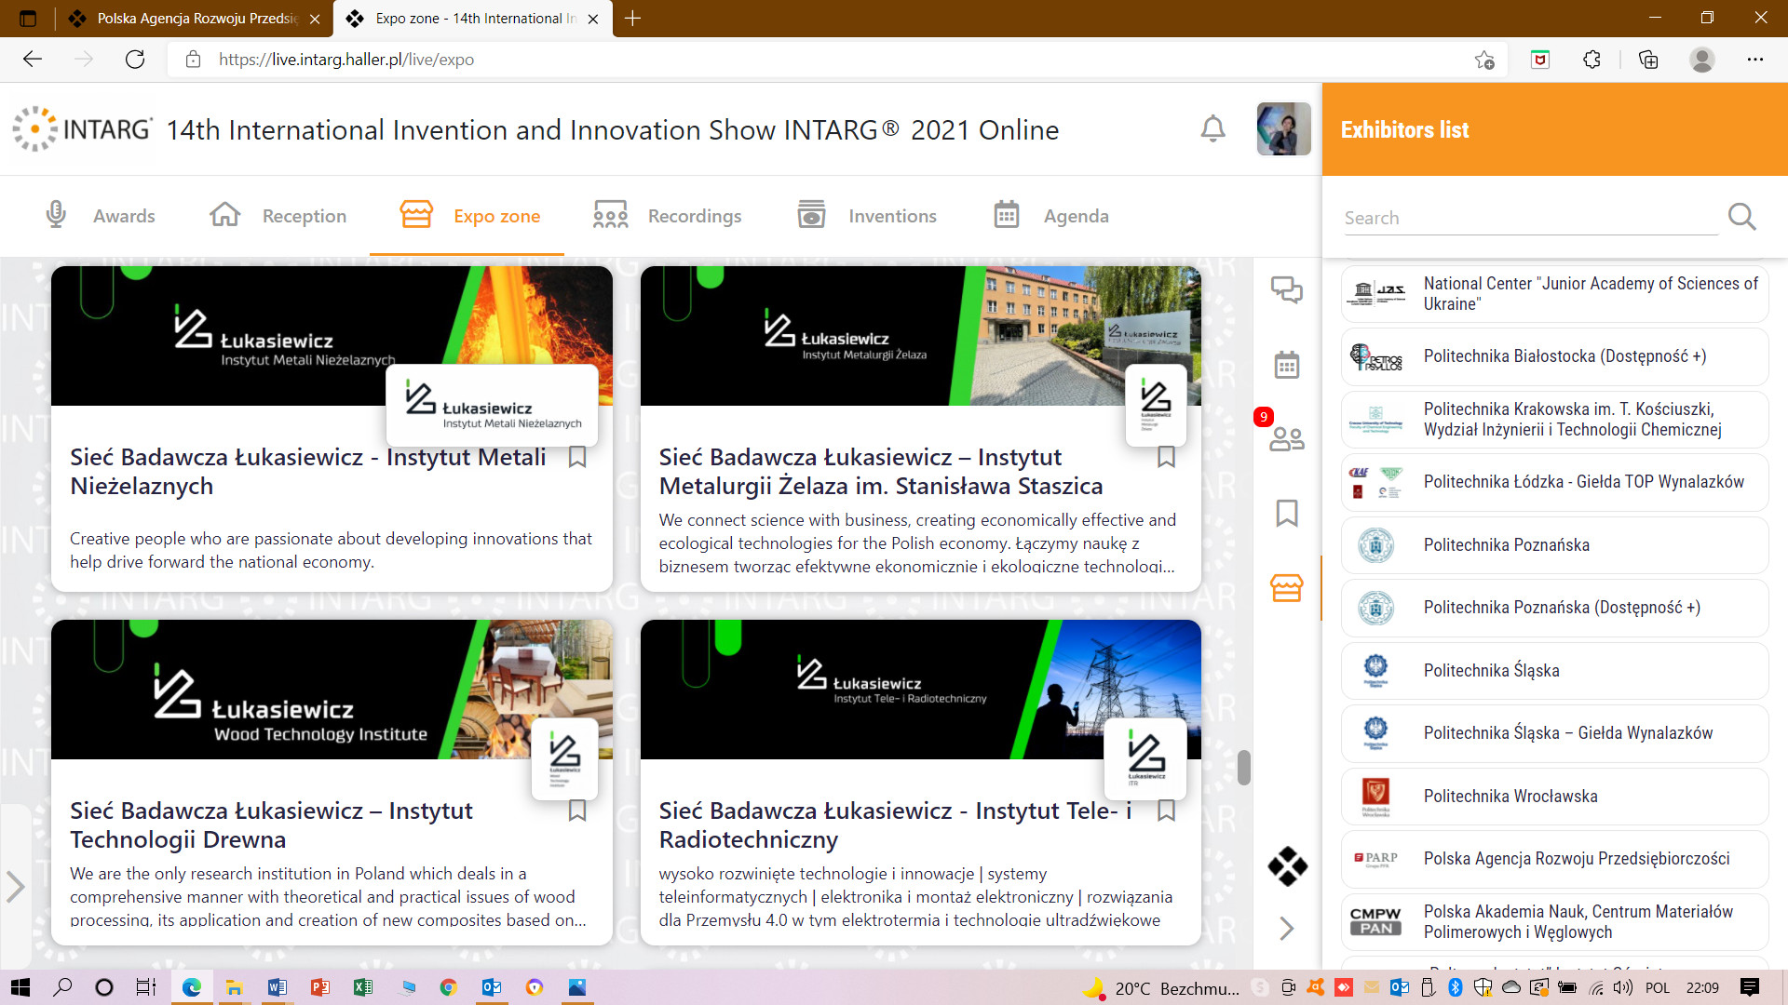
Task: Open the Recordings tab
Action: 667,216
